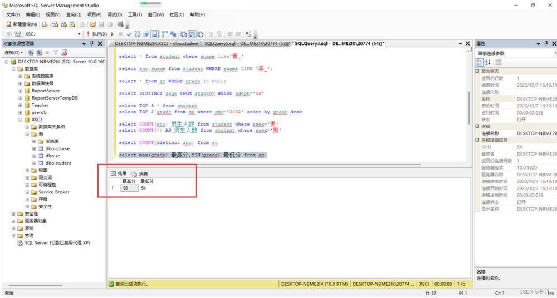Image resolution: width=557 pixels, height=298 pixels.
Task: Open the 工具(T) menu
Action: (135, 14)
